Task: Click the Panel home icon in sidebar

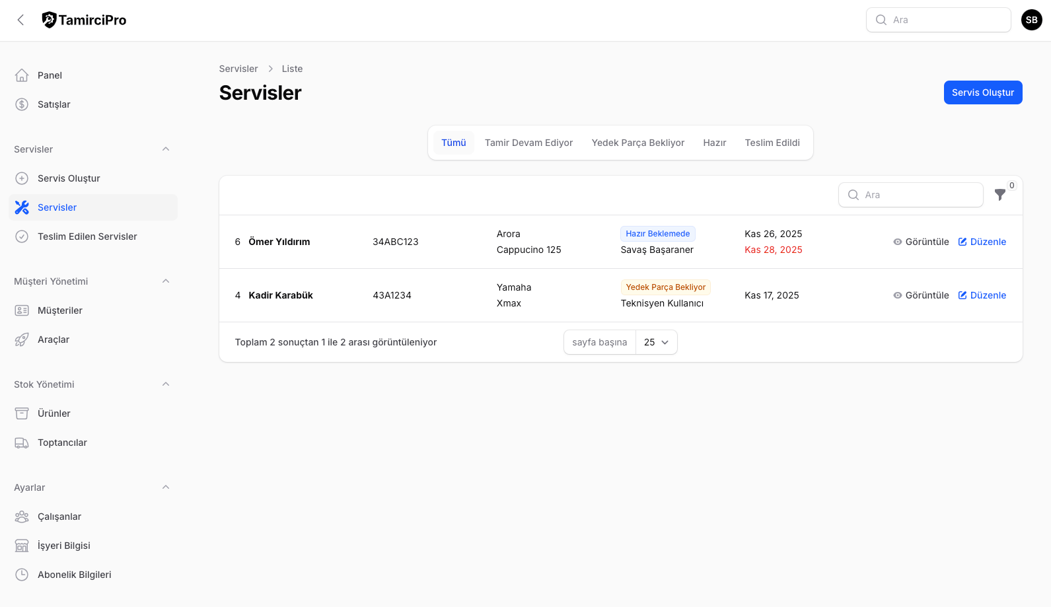Action: tap(22, 75)
